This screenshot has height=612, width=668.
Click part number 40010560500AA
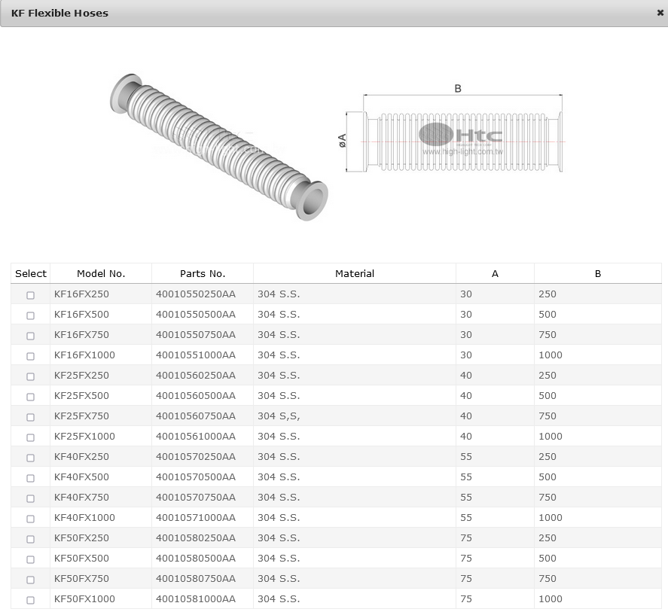tap(196, 396)
